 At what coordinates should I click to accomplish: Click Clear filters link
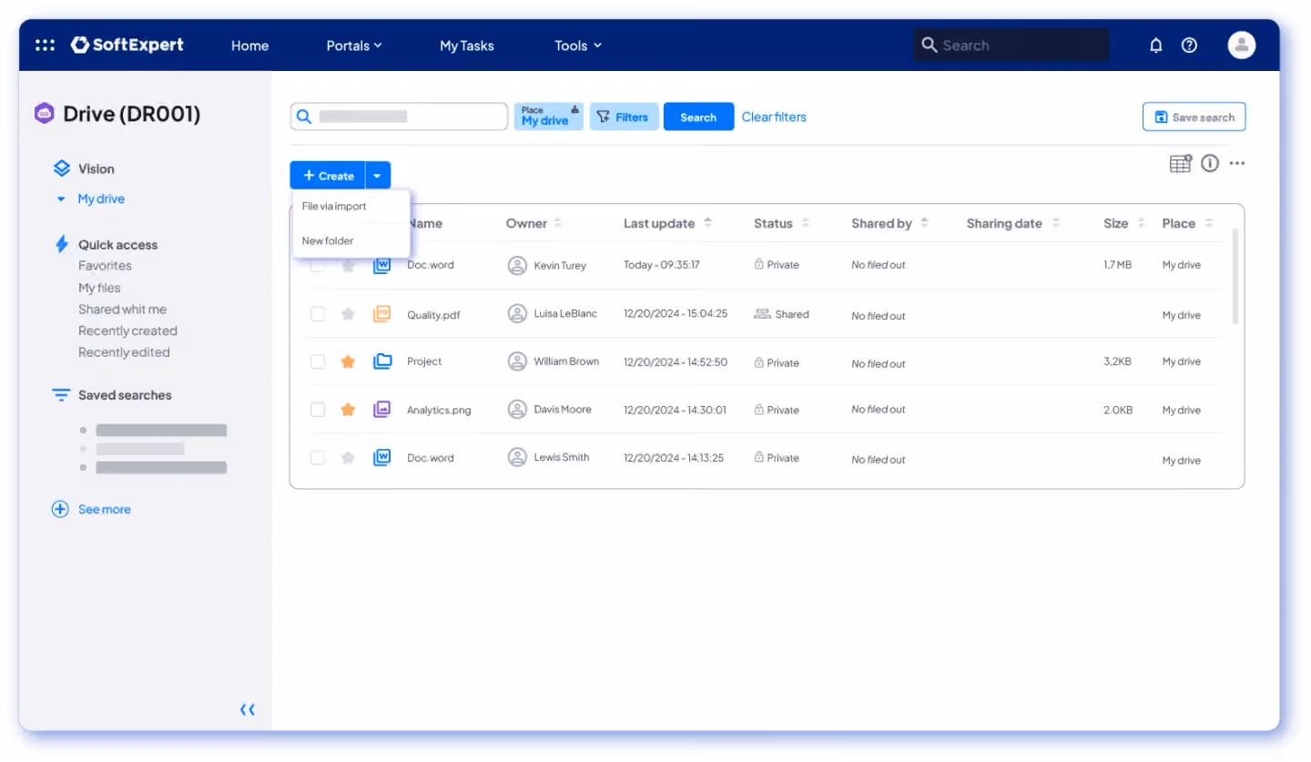tap(774, 117)
